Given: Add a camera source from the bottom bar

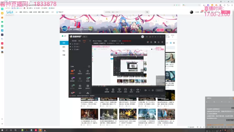Looking at the screenshot, I should (113, 90).
